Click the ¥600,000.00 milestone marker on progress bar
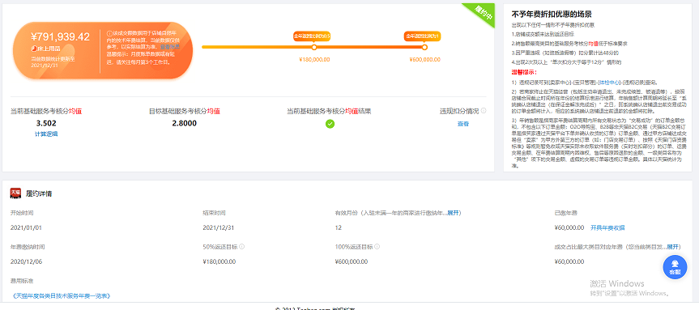Viewport: 699px width, 310px height. 424,47
